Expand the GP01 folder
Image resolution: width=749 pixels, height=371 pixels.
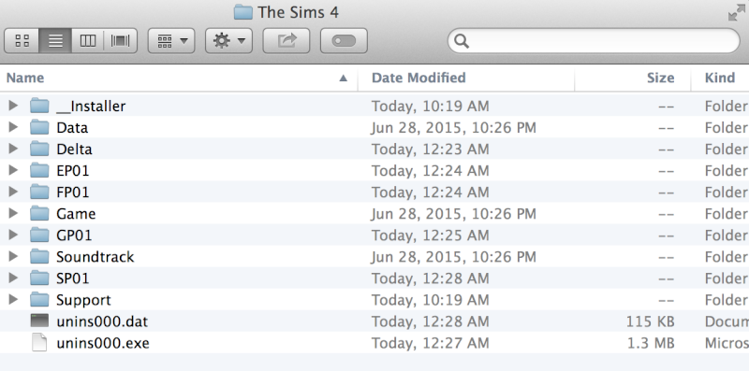point(13,235)
